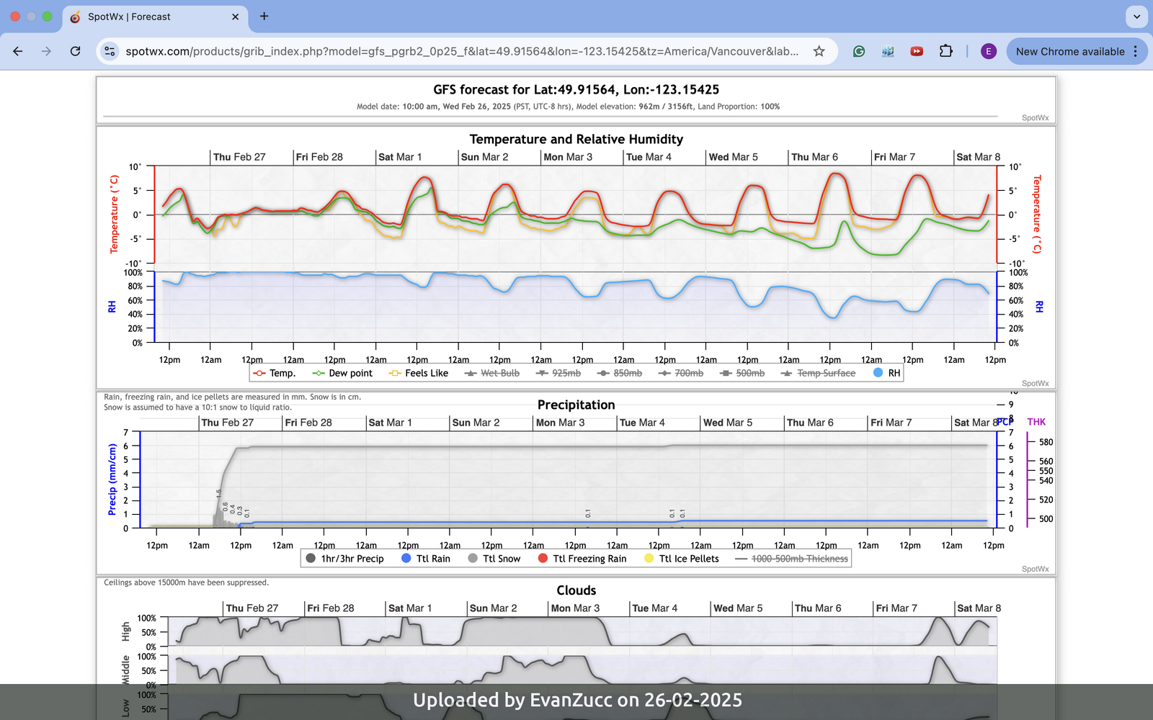The height and width of the screenshot is (720, 1153).
Task: Hide the Ttl Snow precipitation series
Action: coord(494,559)
